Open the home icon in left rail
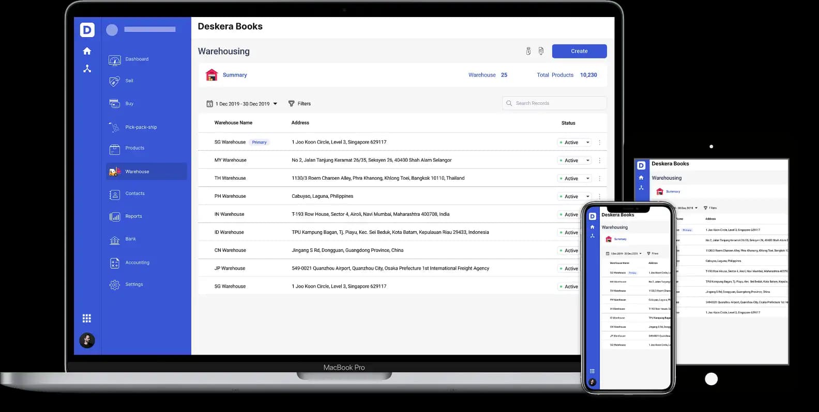Viewport: 819px width, 412px height. [87, 51]
